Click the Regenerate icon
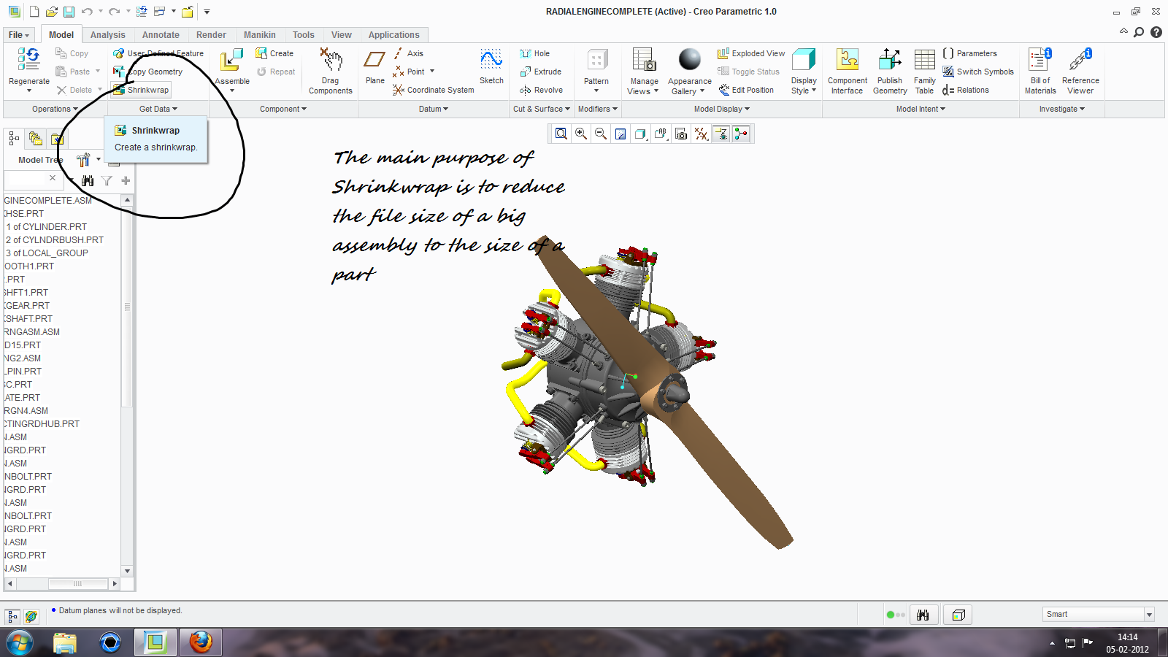The width and height of the screenshot is (1168, 657). pyautogui.click(x=29, y=60)
